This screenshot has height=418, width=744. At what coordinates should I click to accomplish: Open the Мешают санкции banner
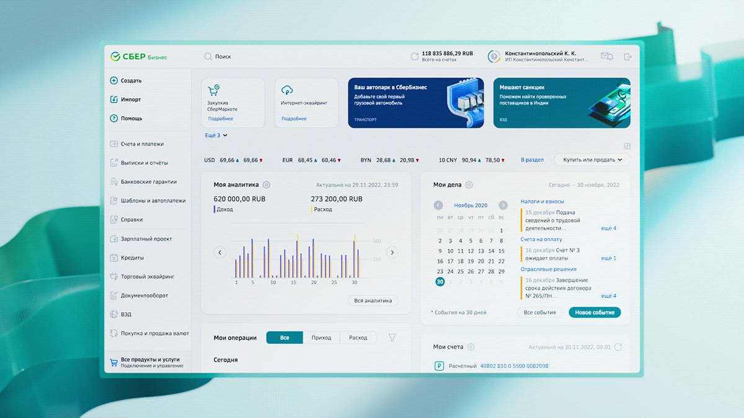pyautogui.click(x=562, y=103)
